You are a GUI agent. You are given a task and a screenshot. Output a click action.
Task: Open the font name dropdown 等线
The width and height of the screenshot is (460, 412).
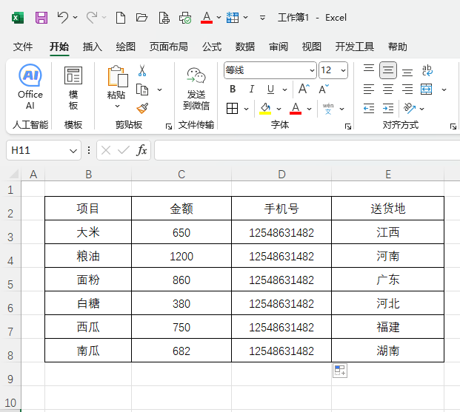pyautogui.click(x=312, y=70)
